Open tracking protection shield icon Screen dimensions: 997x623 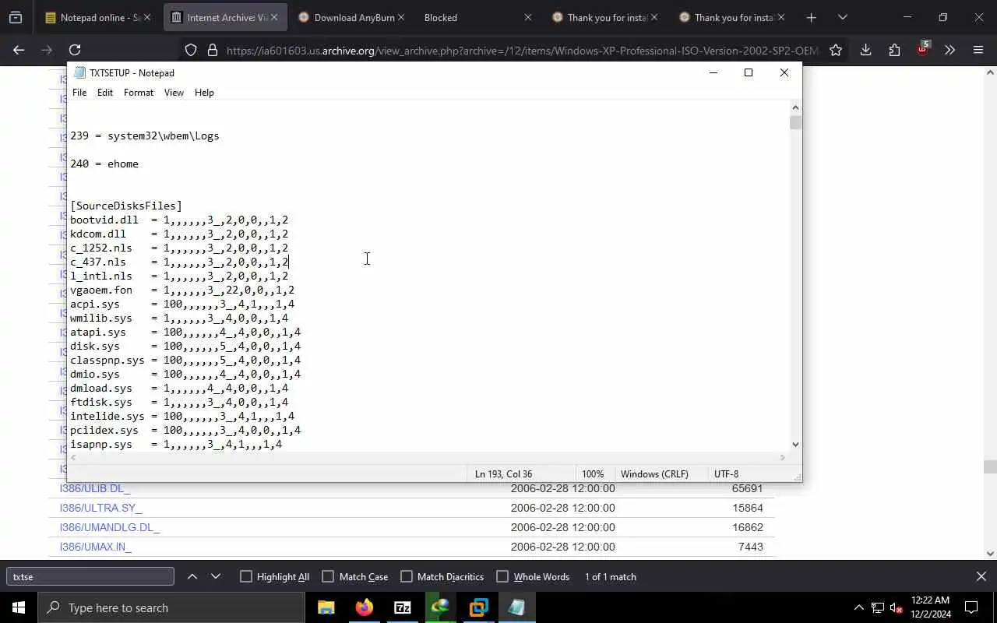191,50
